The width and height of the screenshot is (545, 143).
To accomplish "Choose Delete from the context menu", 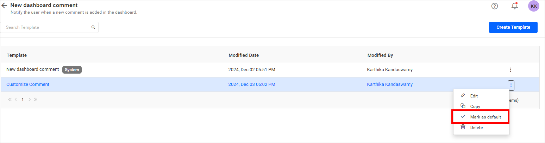I will point(476,128).
